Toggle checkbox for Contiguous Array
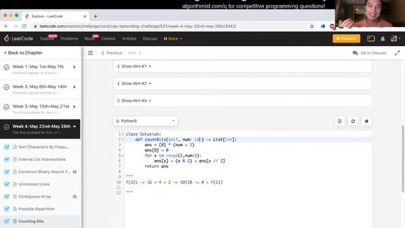 coord(7,196)
